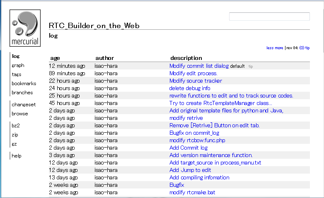The width and height of the screenshot is (324, 198).
Task: Open the tags page in sidebar
Action: pos(17,74)
